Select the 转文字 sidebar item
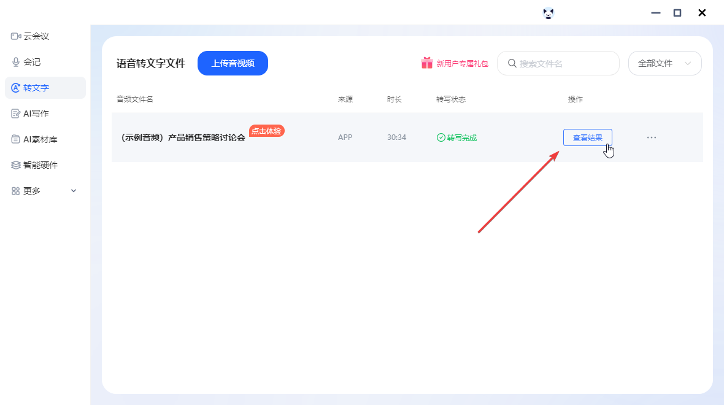Screen dimensions: 724x405 pos(45,88)
